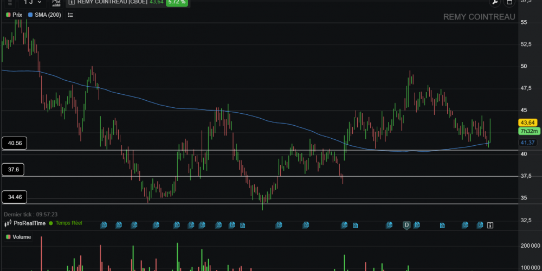
Task: Click the red-green Prix color swatch
Action: click(8, 15)
